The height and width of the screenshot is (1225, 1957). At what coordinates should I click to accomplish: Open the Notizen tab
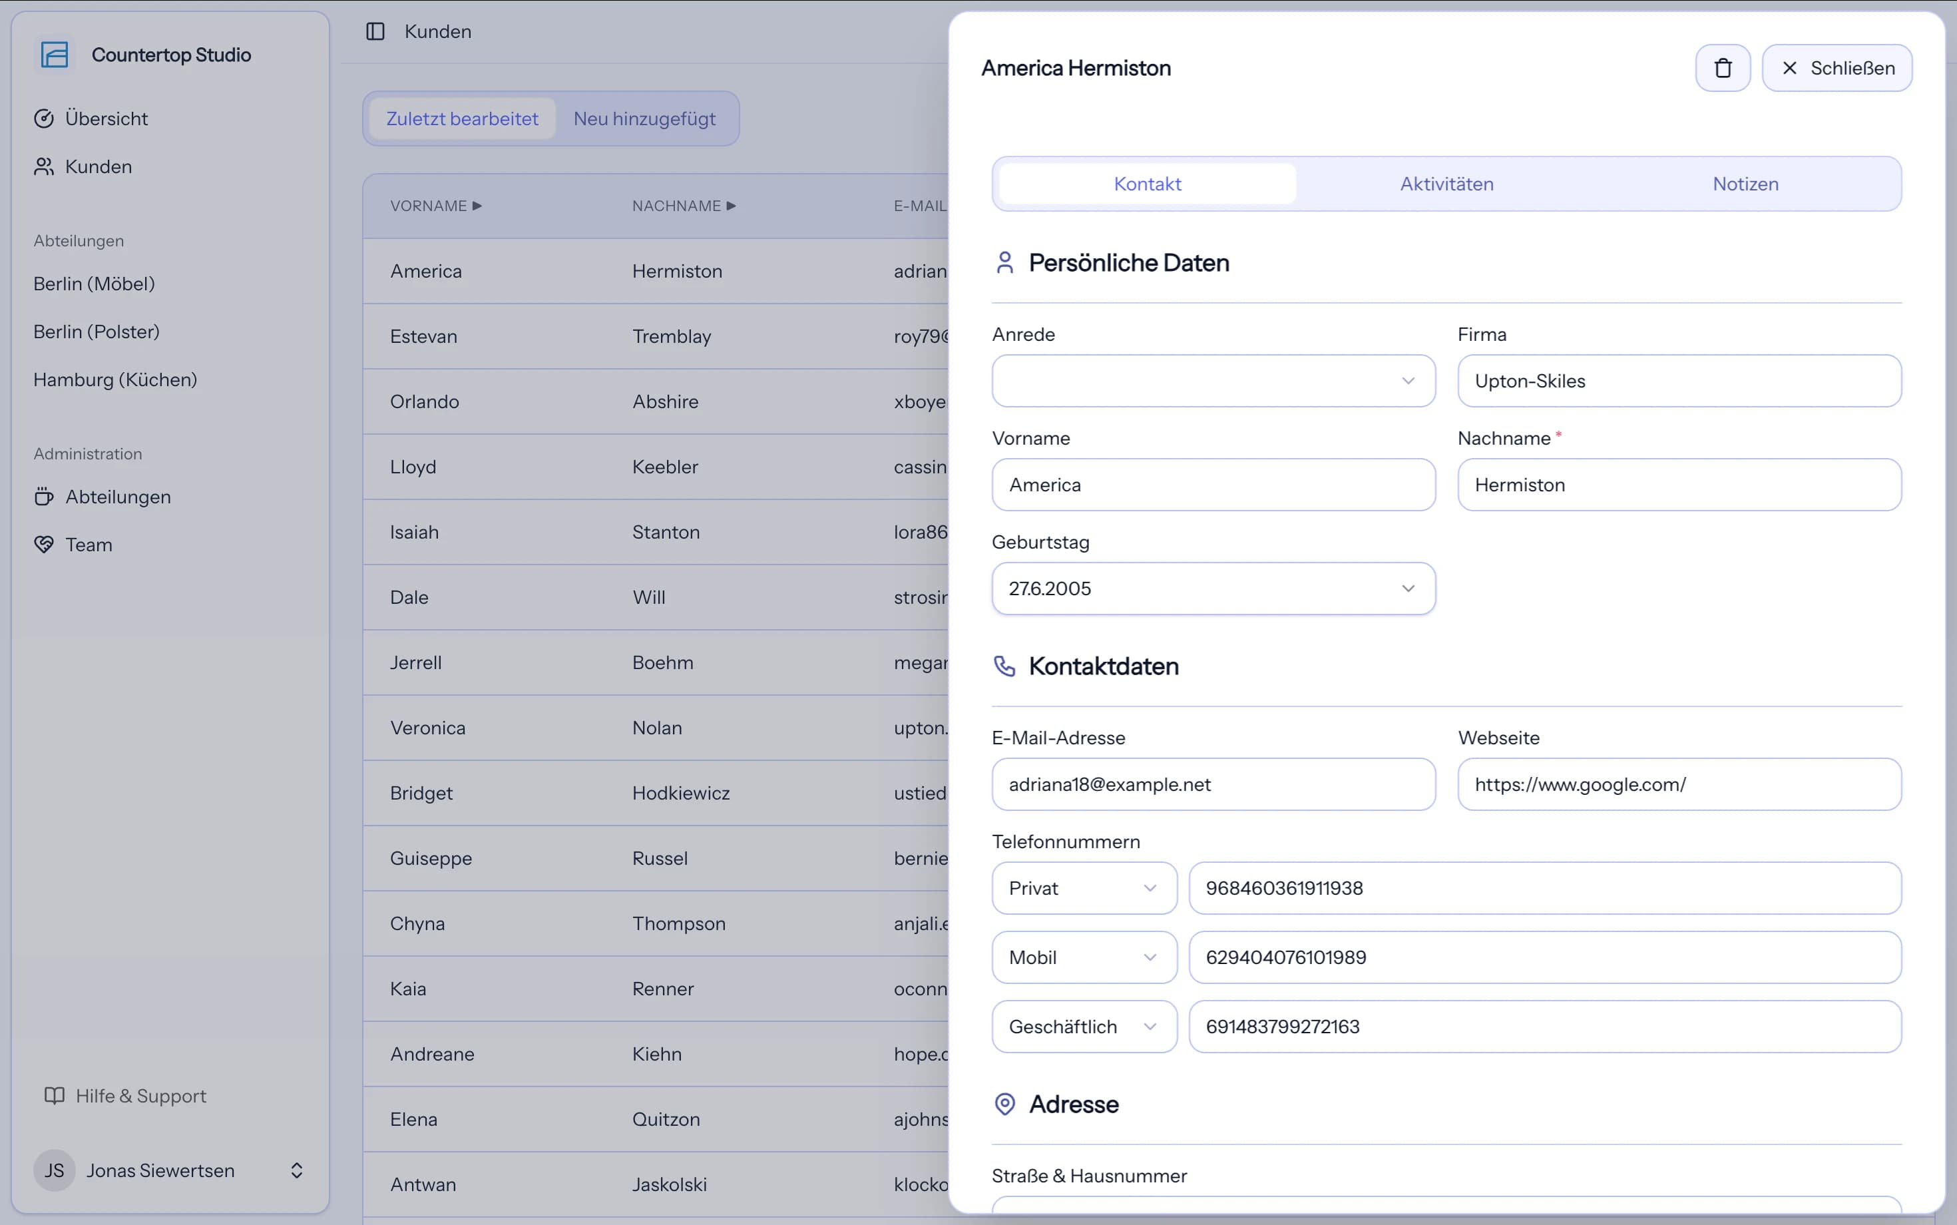(1745, 184)
